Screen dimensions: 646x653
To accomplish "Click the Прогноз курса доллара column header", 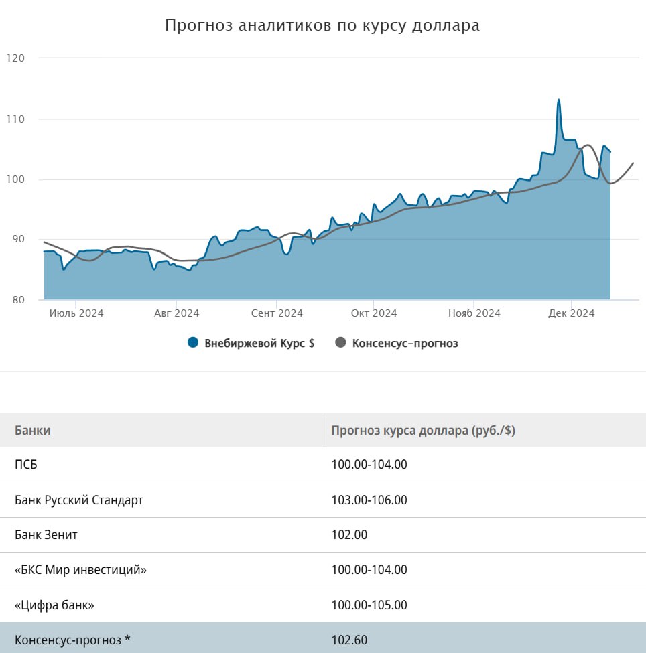I will (x=423, y=431).
